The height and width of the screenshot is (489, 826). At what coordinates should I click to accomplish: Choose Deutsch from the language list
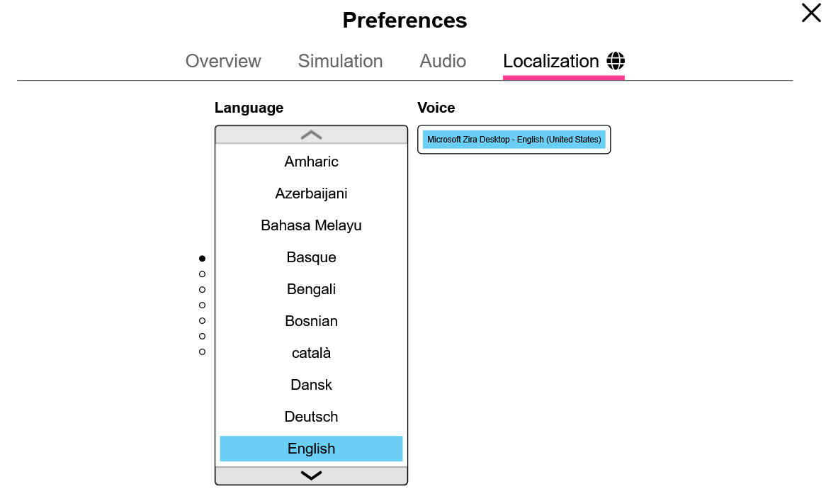[311, 416]
